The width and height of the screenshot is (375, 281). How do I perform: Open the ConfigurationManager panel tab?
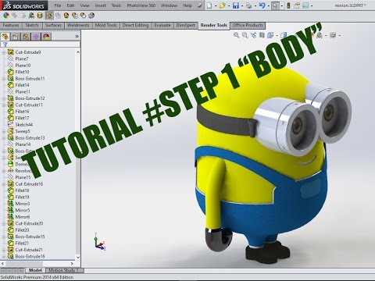(26, 37)
